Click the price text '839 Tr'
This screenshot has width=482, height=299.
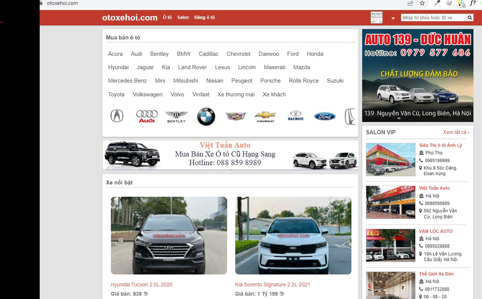point(141,294)
